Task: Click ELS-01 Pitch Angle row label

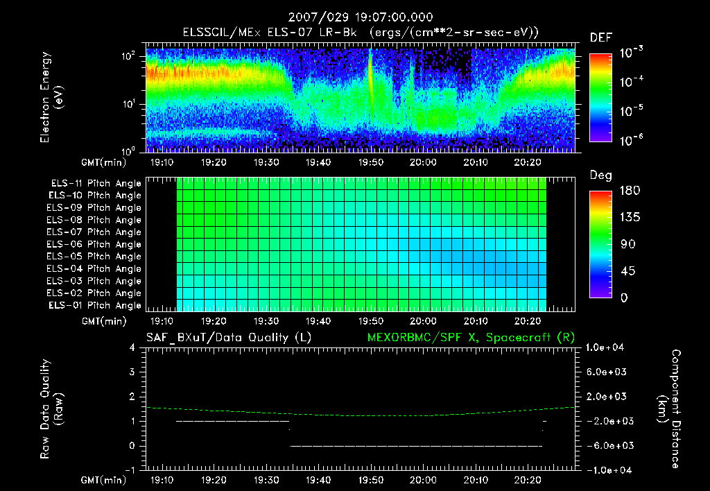Action: (x=95, y=306)
